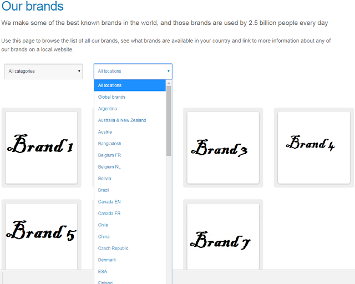Select the Canada FR option

(130, 214)
